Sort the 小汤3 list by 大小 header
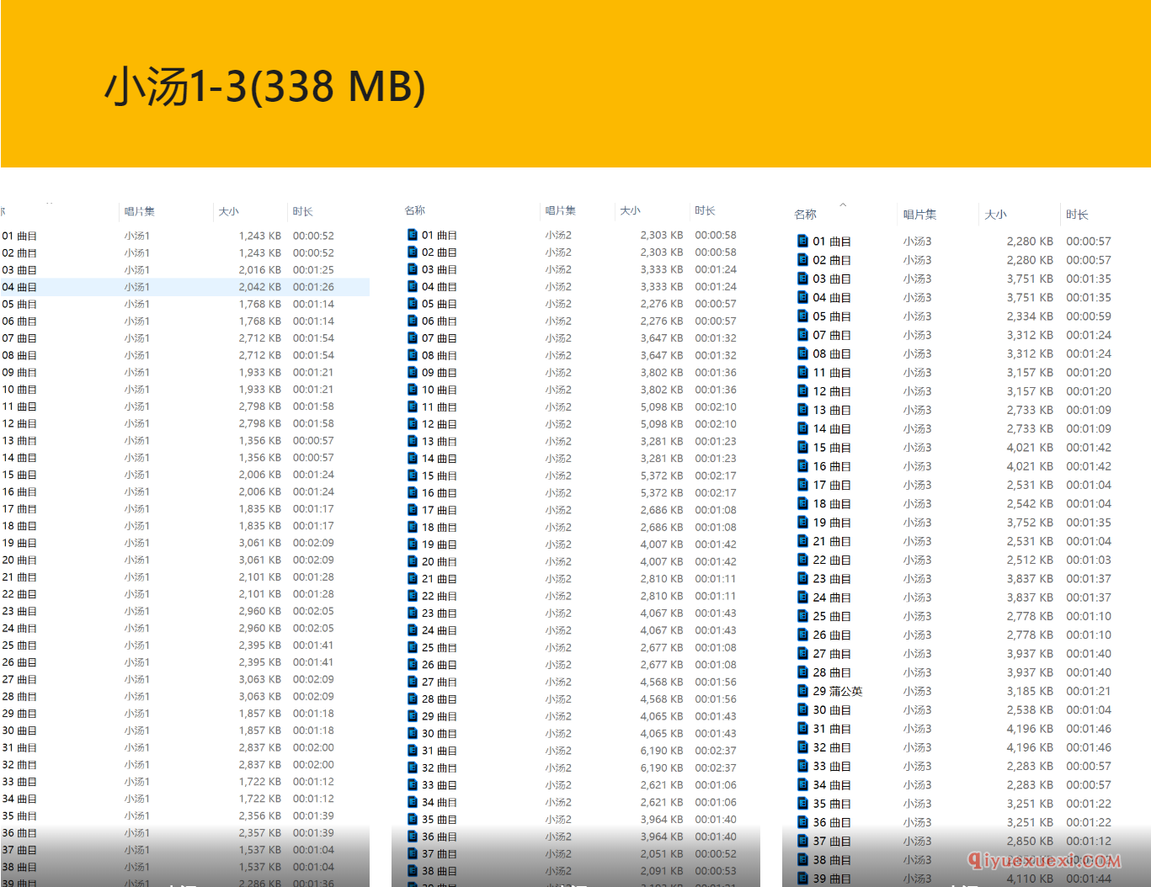This screenshot has width=1151, height=887. coord(996,215)
